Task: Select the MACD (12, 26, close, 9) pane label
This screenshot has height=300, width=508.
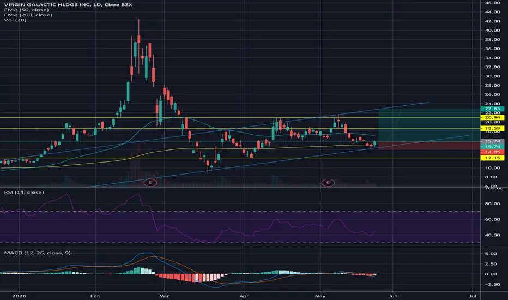Action: [37, 253]
